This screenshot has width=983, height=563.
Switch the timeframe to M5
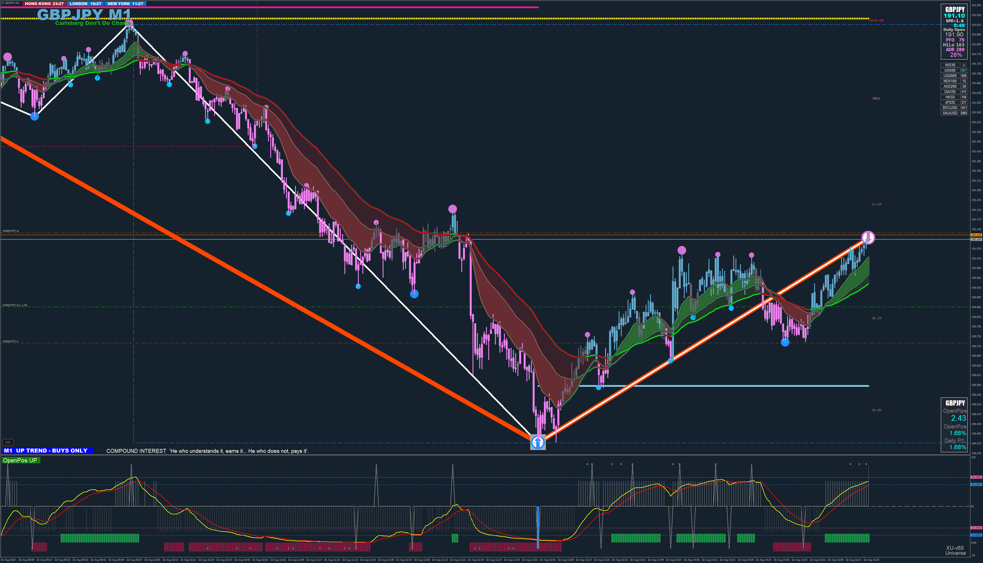click(964, 76)
